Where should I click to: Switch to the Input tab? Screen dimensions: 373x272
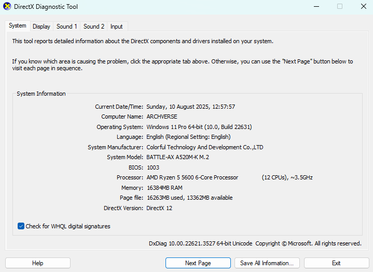pyautogui.click(x=116, y=27)
